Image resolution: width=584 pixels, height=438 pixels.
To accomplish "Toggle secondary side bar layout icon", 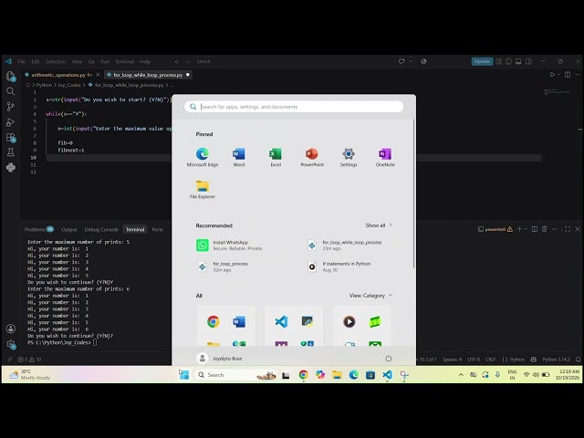I will pos(528,61).
